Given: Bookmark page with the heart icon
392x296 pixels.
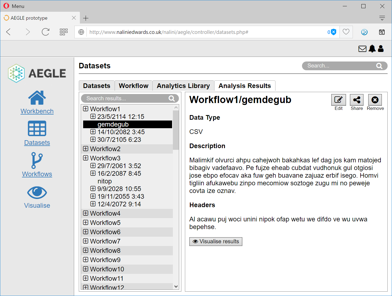Looking at the screenshot, I should [x=346, y=32].
